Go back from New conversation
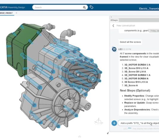Screen dimensions: 159x138 [x=113, y=26]
